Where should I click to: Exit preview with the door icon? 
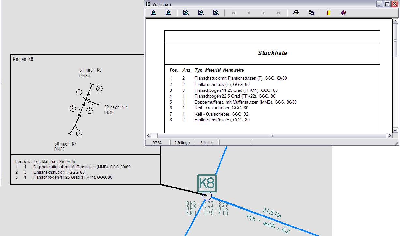(328, 13)
